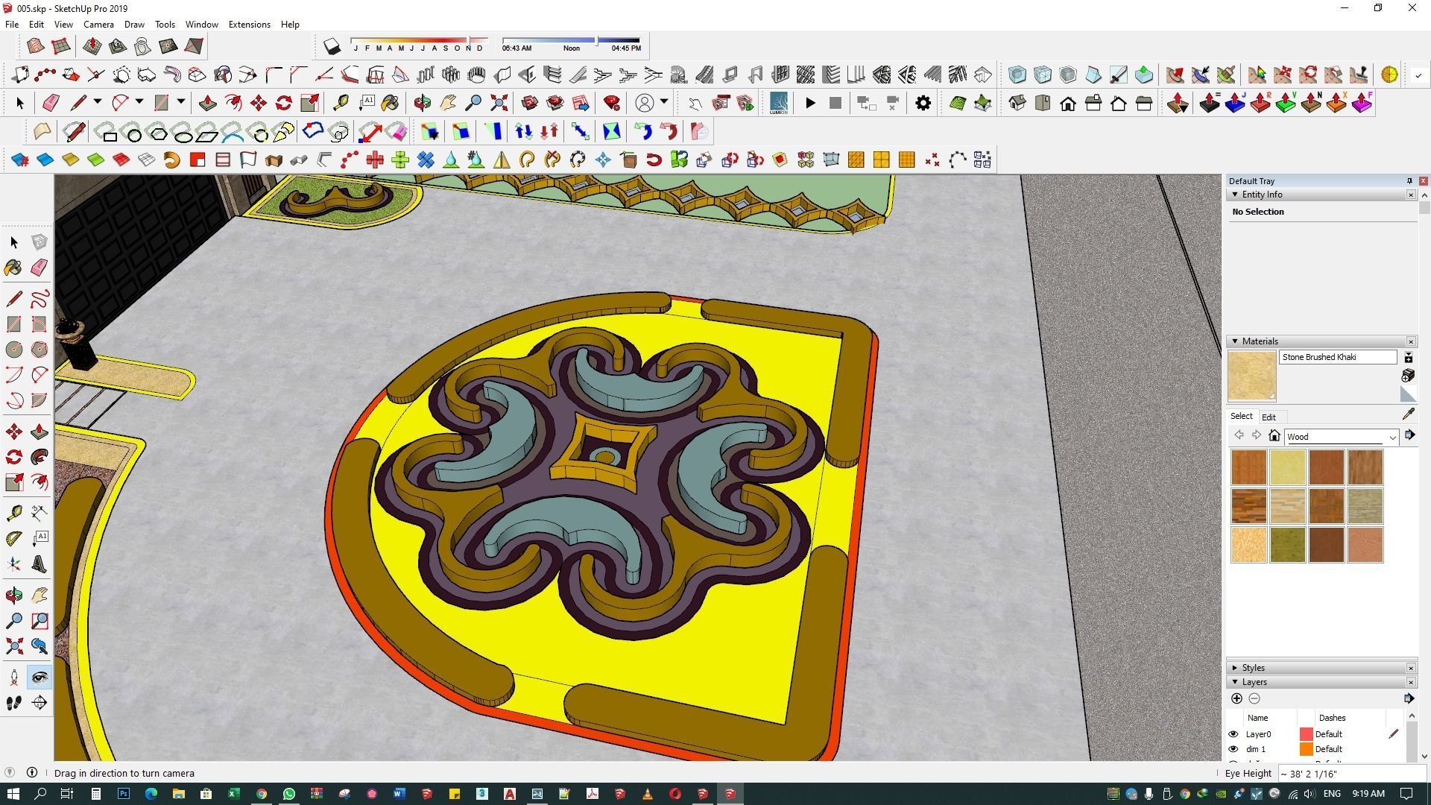Expand the Styles panel

click(x=1235, y=668)
